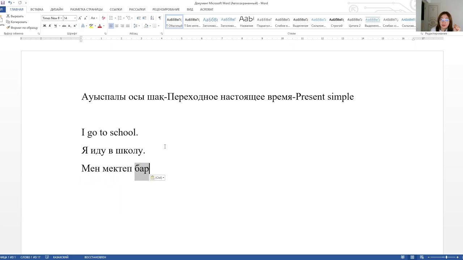The width and height of the screenshot is (463, 260).
Task: Open the quick access toolbar customization arrow
Action: click(x=26, y=3)
